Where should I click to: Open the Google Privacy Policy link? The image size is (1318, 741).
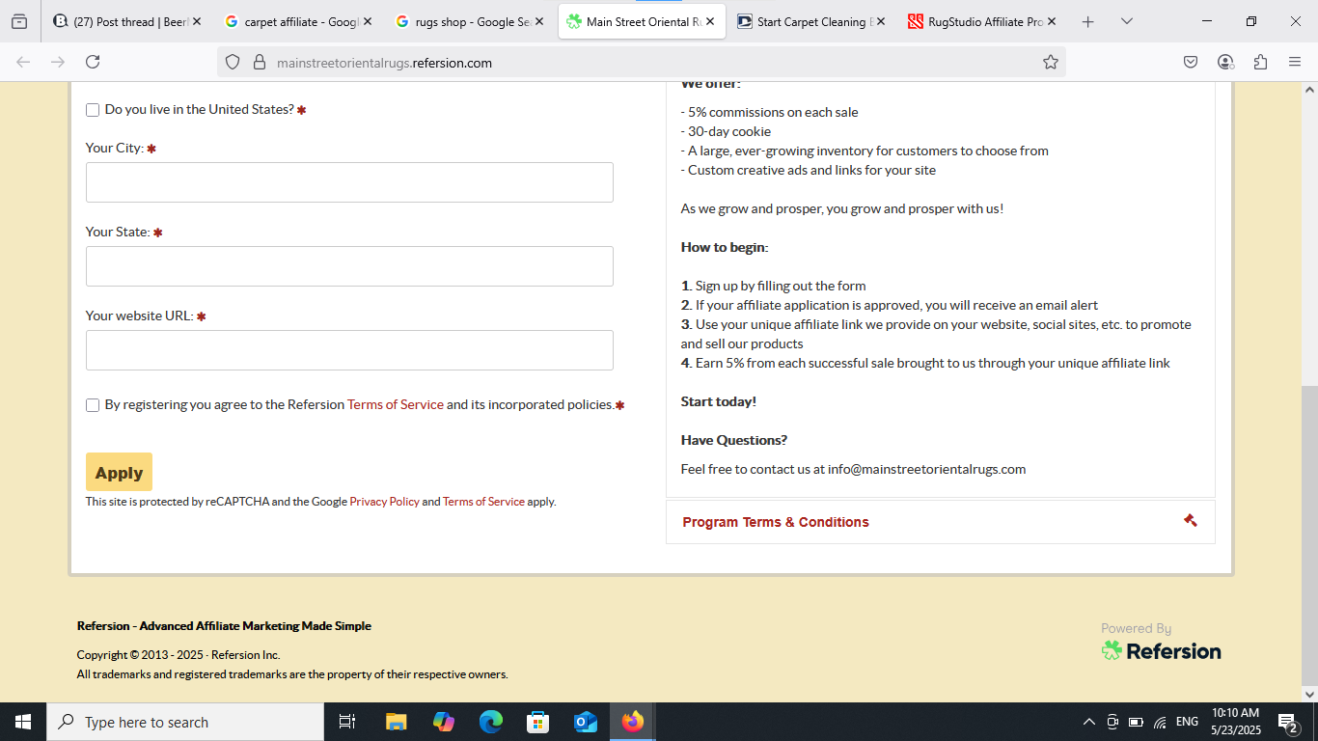click(x=384, y=502)
